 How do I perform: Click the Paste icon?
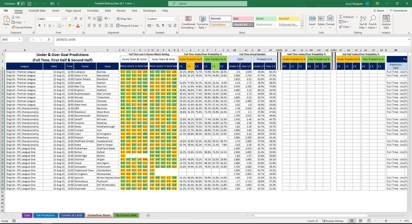coord(6,19)
